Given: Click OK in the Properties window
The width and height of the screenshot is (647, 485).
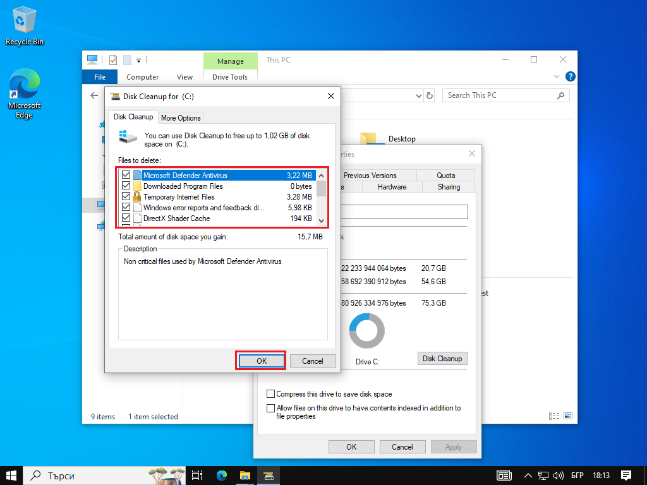Looking at the screenshot, I should click(351, 446).
